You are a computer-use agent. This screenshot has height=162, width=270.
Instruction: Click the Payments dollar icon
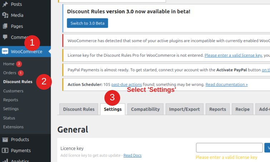click(5, 150)
